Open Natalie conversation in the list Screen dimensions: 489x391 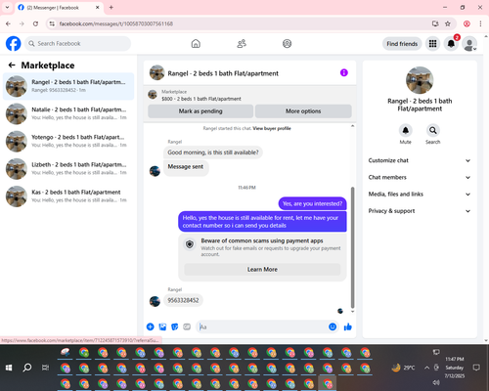click(68, 113)
